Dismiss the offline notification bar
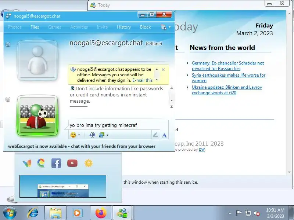 (x=163, y=70)
